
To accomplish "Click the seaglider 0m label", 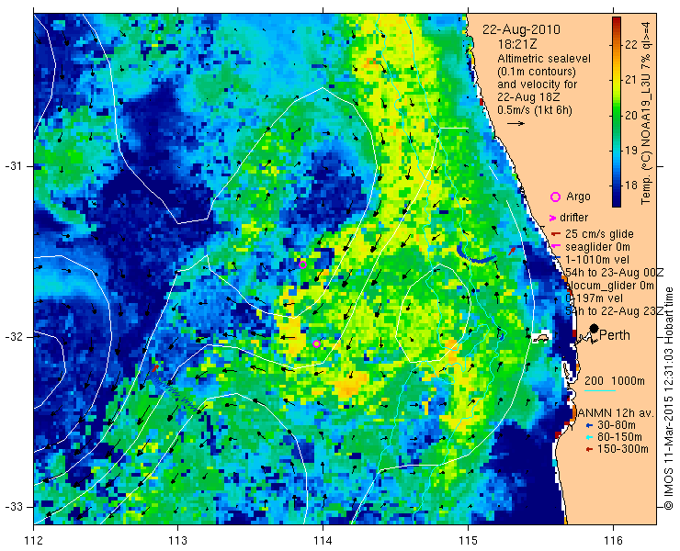I will [x=597, y=247].
